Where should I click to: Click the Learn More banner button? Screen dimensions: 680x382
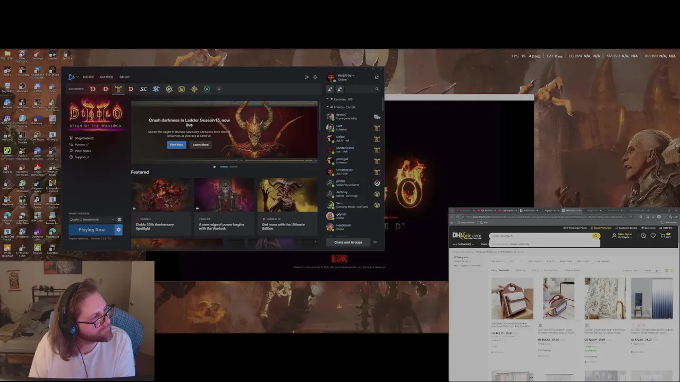pyautogui.click(x=201, y=145)
